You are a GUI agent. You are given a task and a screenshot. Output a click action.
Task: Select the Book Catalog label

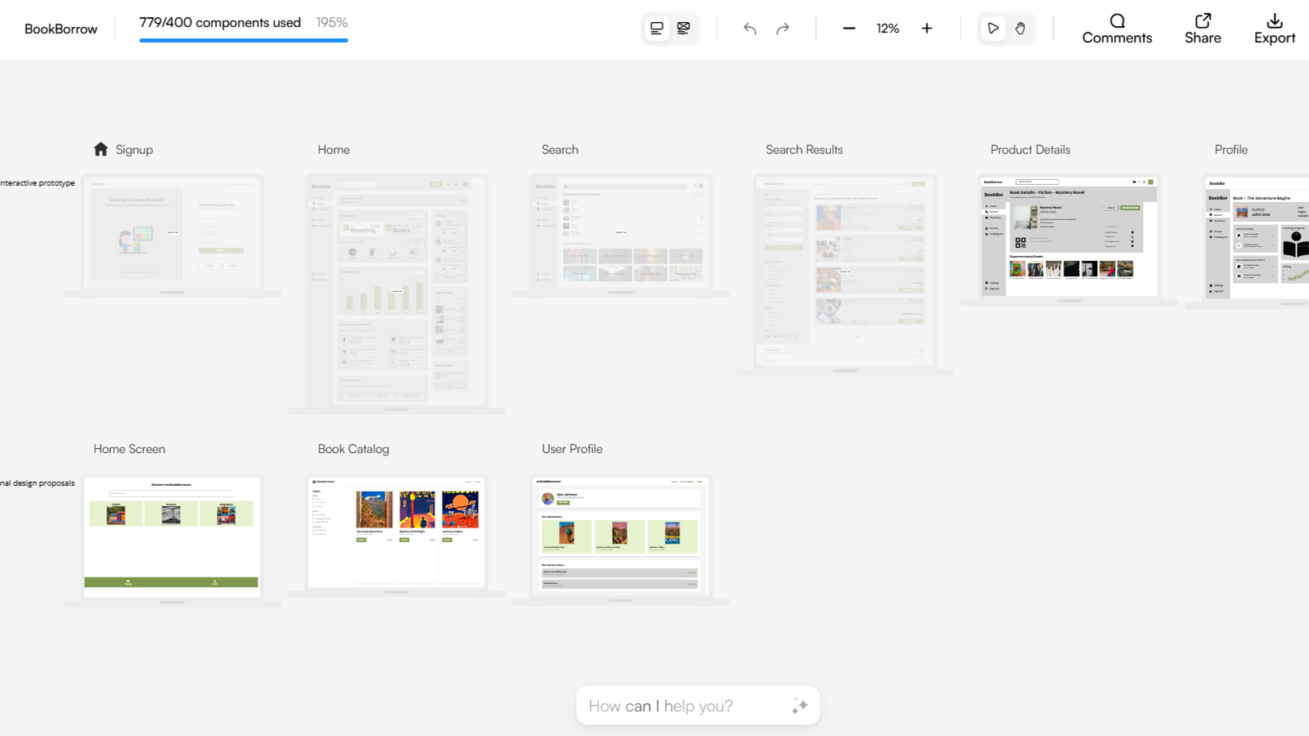tap(353, 449)
